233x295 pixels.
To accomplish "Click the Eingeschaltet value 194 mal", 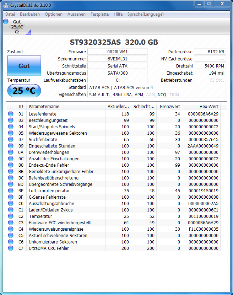I will pyautogui.click(x=210, y=73).
